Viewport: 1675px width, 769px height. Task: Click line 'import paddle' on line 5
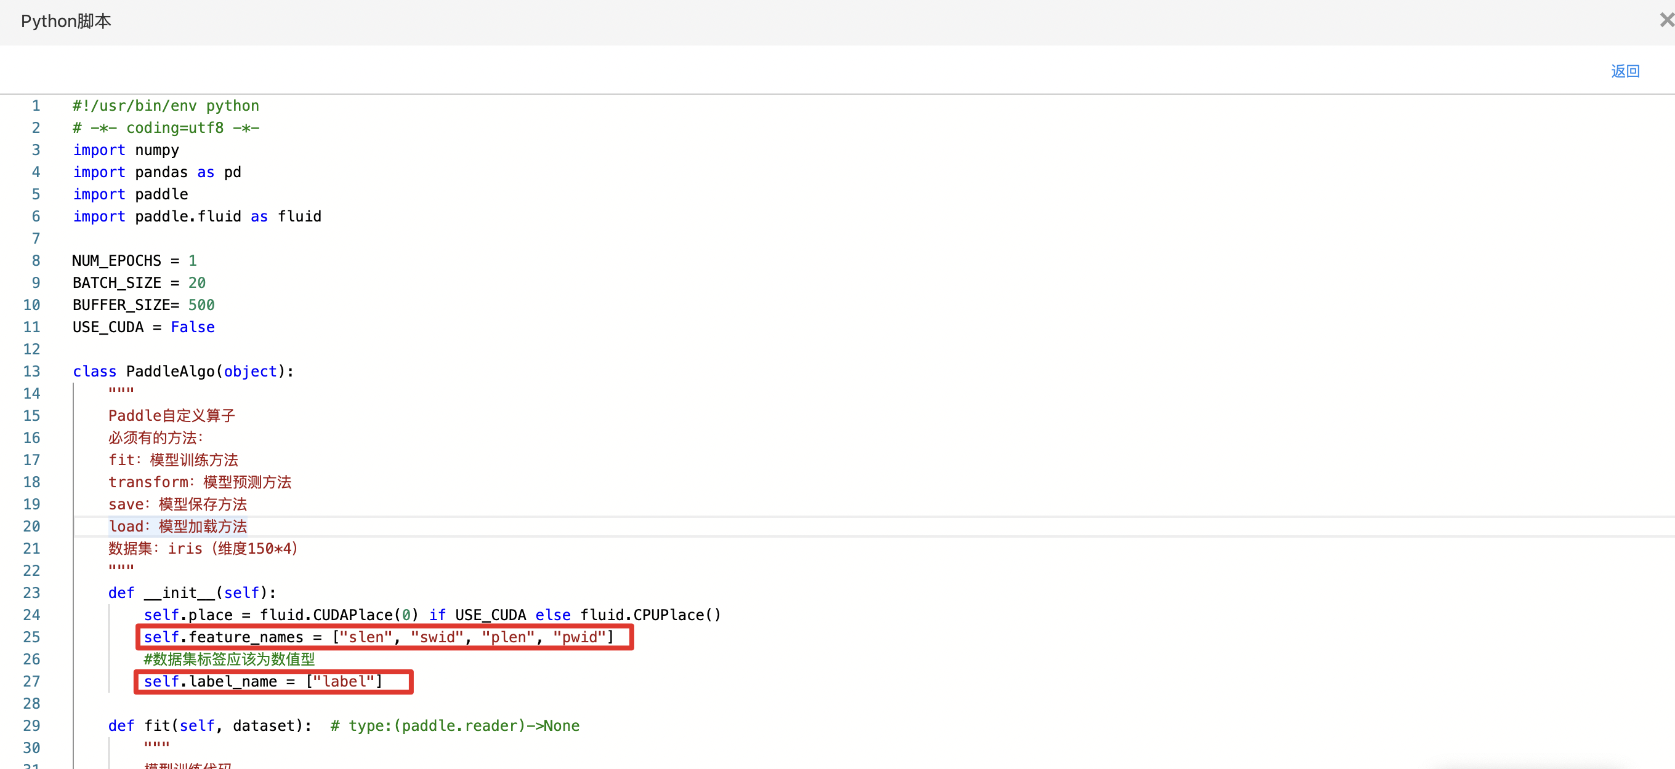(130, 194)
